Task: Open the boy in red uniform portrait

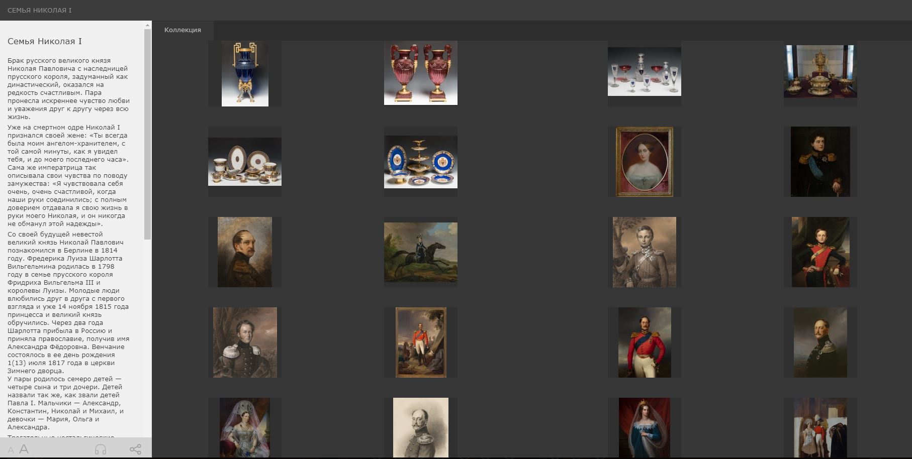Action: pos(820,252)
